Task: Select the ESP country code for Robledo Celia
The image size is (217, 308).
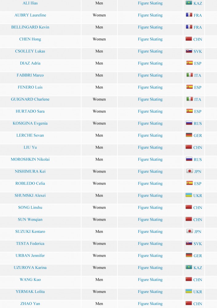Action: pos(198,184)
